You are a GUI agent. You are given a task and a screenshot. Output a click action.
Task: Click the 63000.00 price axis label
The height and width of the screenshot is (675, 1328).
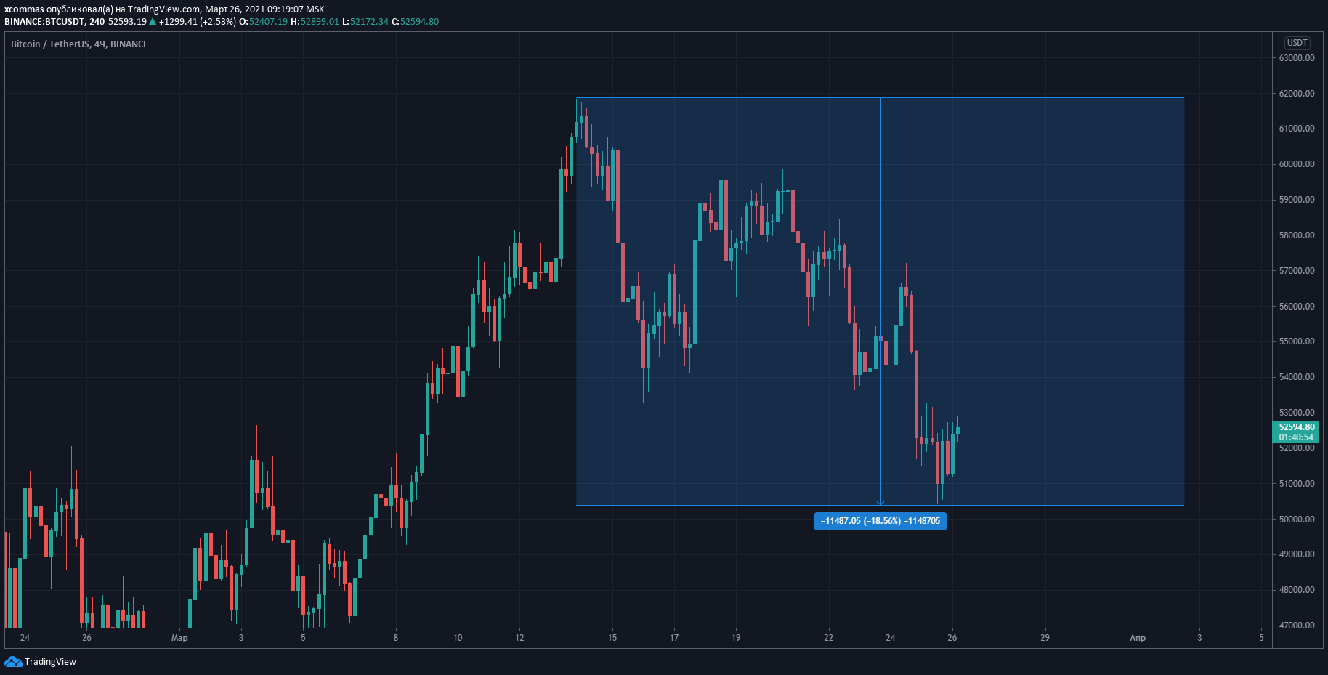pos(1297,58)
